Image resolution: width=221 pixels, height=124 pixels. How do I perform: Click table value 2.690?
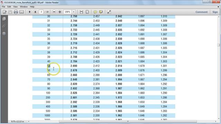[x=74, y=66]
